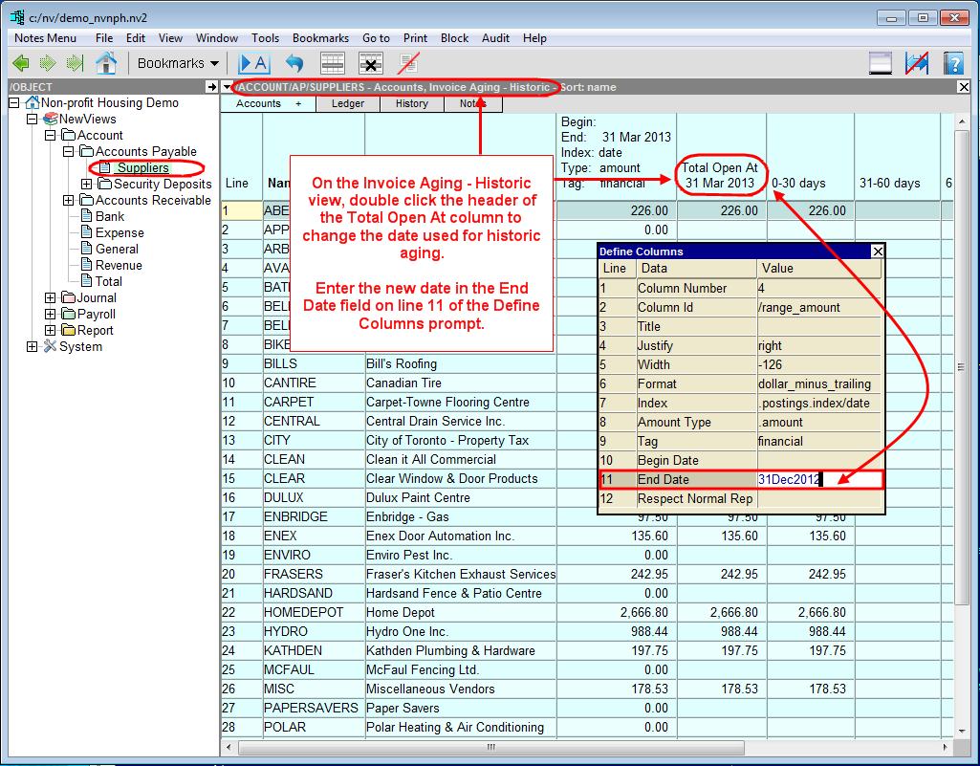Click the insert row table icon

coord(332,63)
